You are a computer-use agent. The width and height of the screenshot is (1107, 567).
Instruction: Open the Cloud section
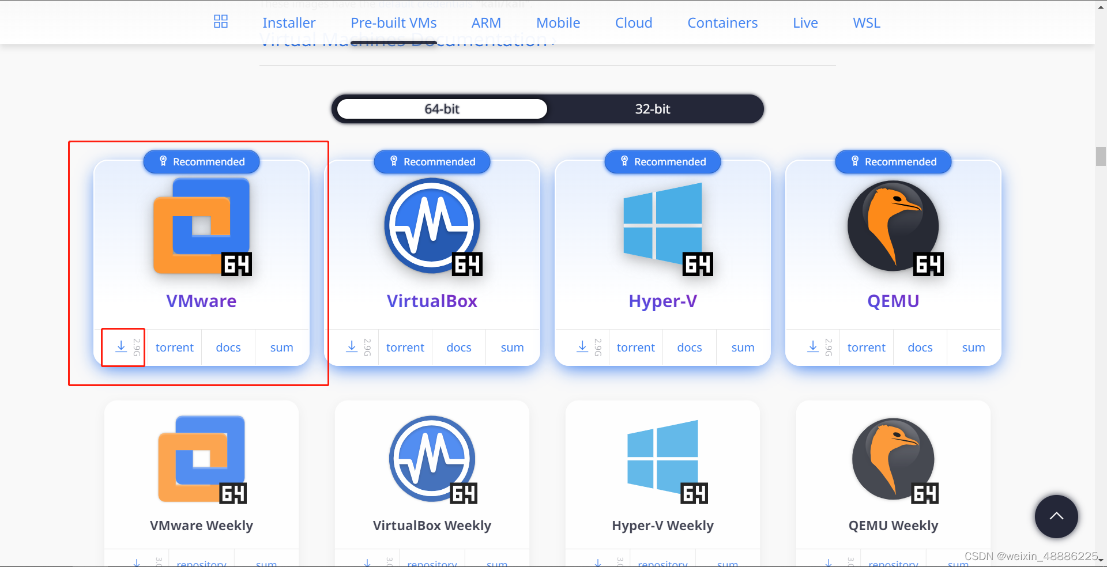pyautogui.click(x=634, y=23)
